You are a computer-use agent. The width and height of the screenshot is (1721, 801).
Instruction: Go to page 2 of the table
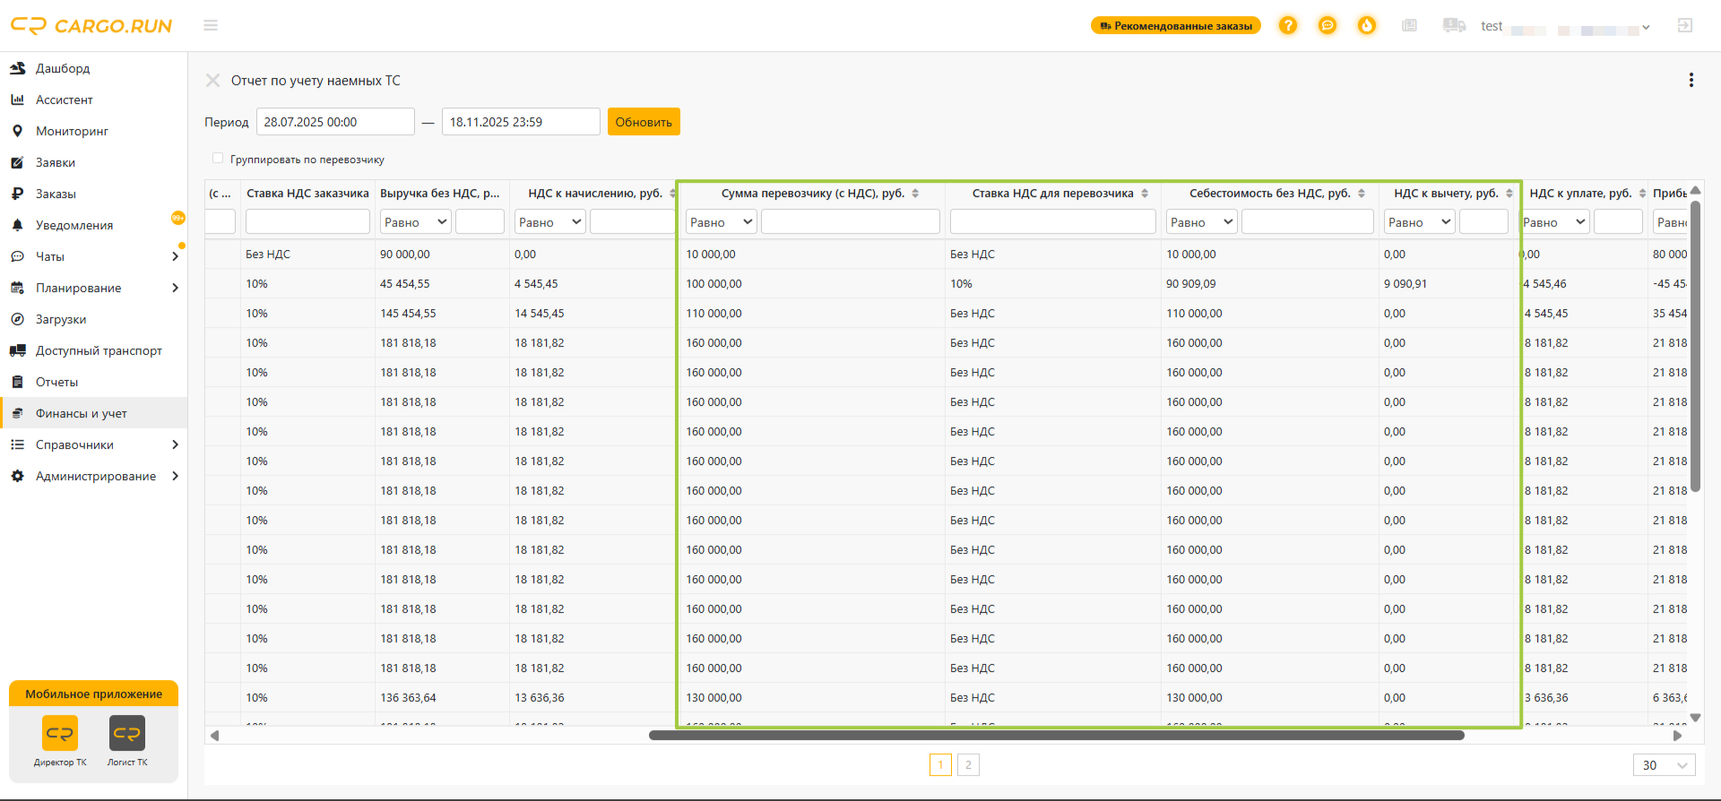pyautogui.click(x=968, y=765)
